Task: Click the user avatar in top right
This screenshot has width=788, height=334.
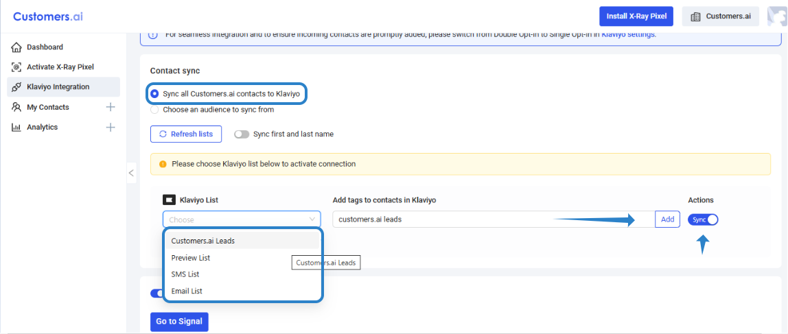Action: 777,16
